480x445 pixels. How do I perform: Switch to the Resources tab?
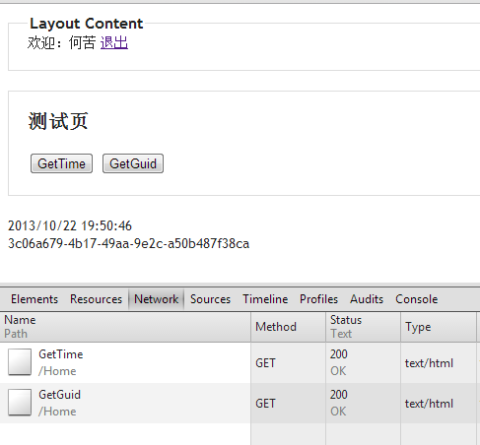(x=96, y=299)
